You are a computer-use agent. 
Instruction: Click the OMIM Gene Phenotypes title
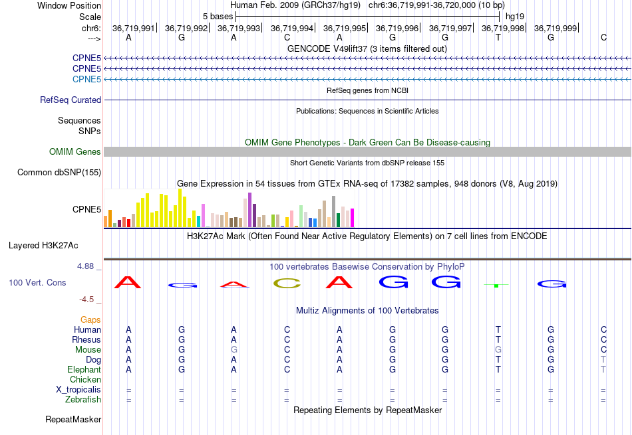pos(368,142)
